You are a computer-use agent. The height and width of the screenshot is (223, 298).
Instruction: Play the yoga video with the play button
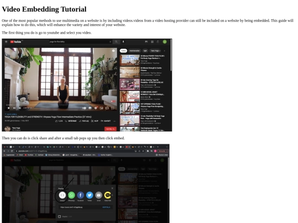(8, 108)
